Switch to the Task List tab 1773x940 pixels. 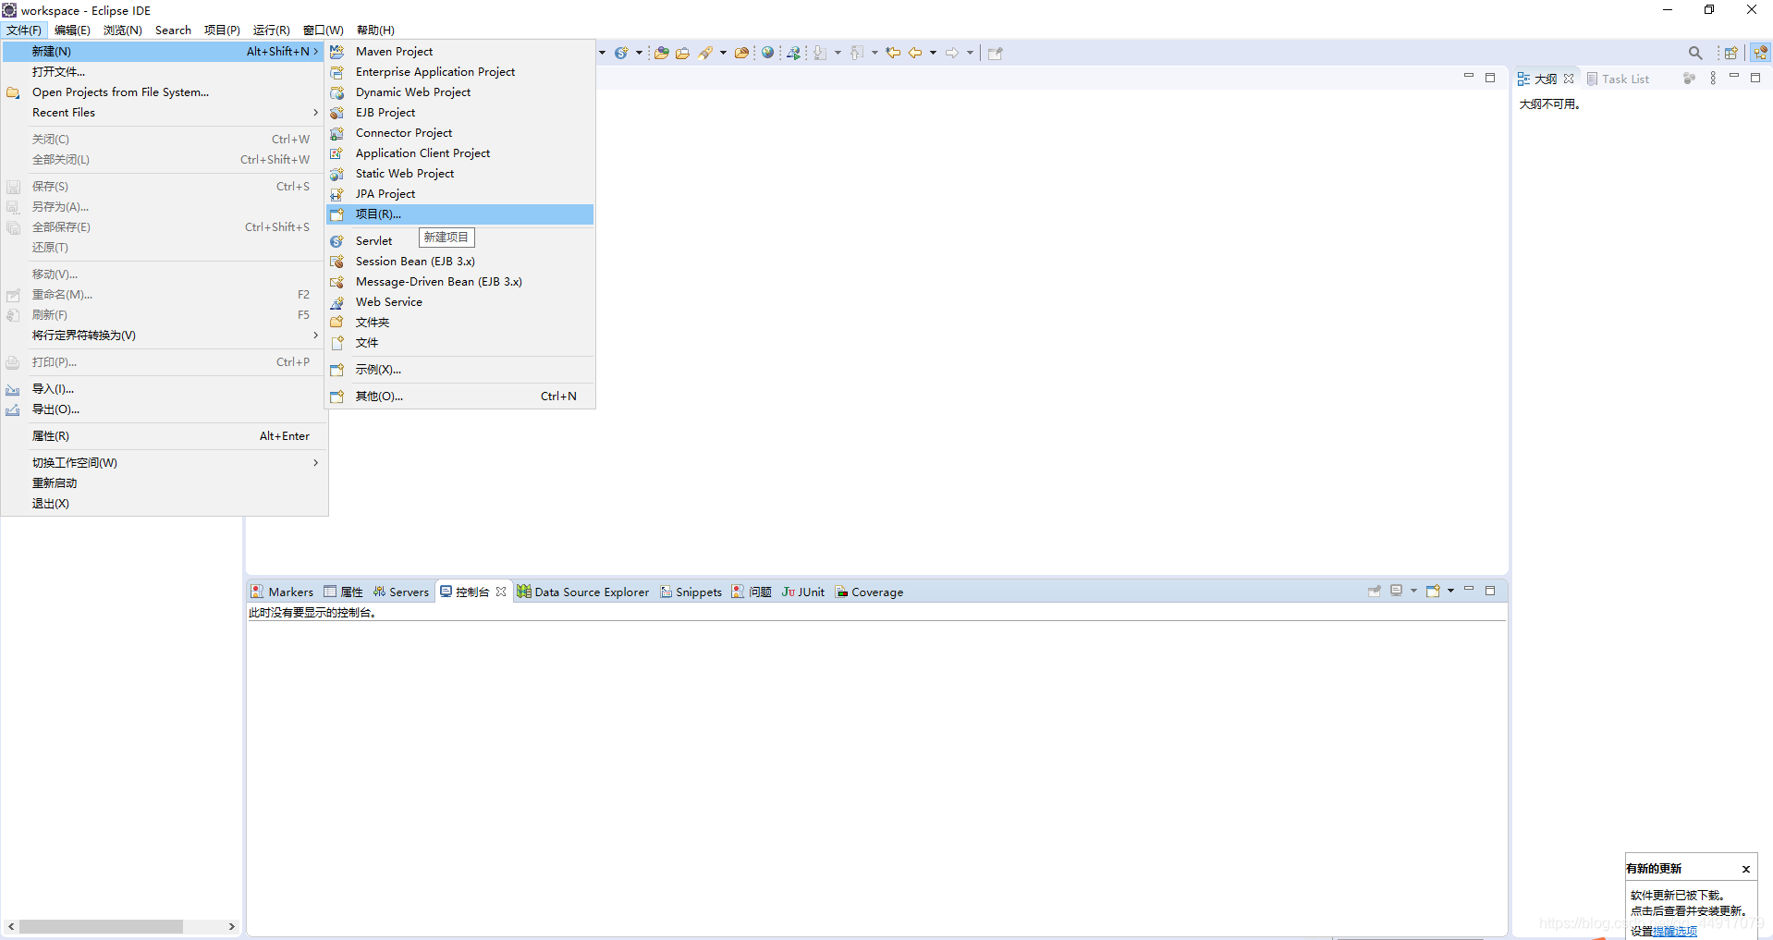pos(1618,79)
